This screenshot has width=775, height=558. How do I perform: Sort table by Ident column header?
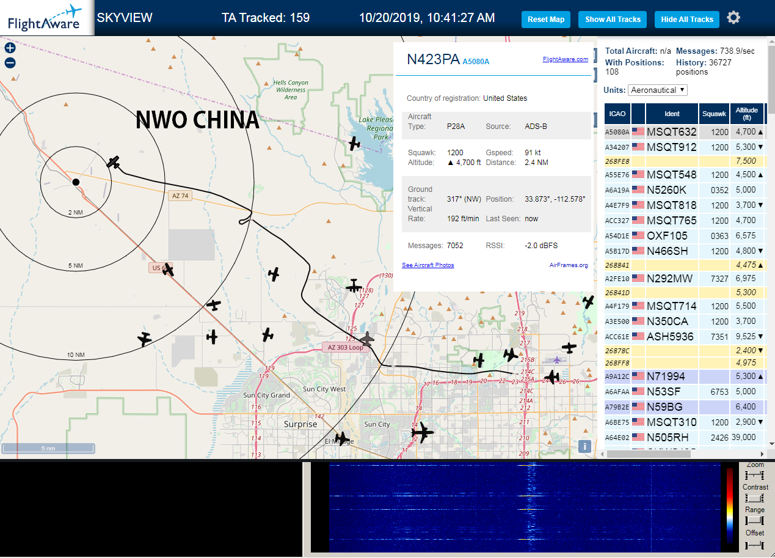[672, 114]
